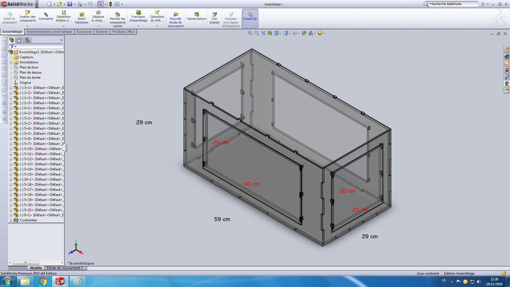510x287 pixels.
Task: Open the Windows Start menu
Action: point(8,281)
